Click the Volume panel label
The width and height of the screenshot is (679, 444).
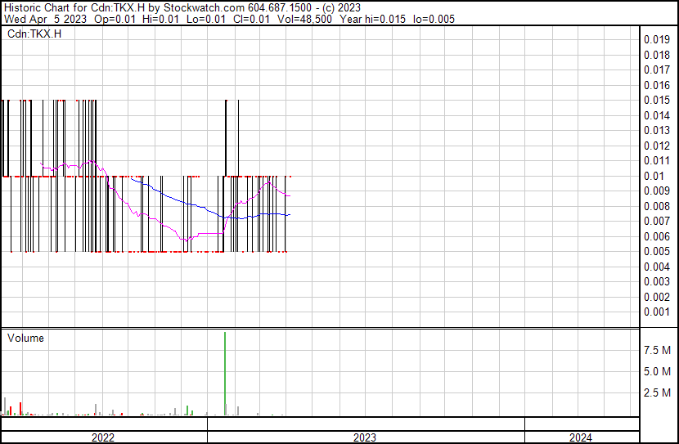point(25,338)
